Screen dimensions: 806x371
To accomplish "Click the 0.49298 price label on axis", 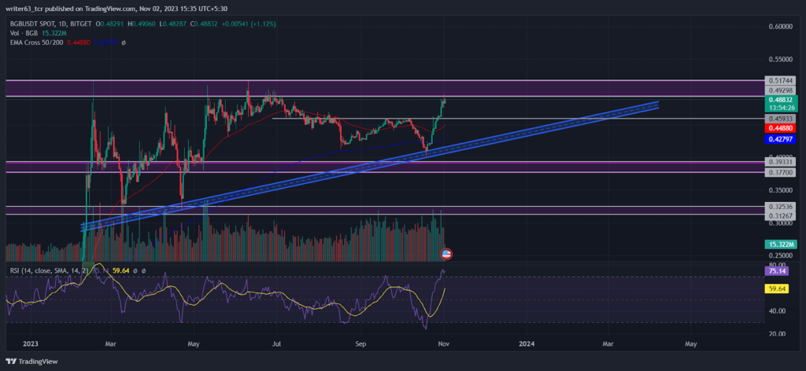I will coord(780,90).
